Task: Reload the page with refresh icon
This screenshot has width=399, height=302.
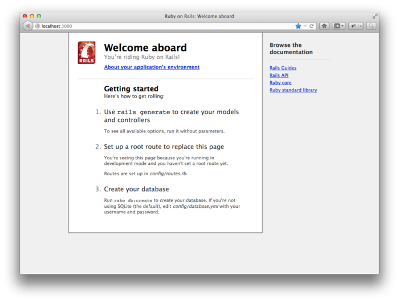Action: 312,26
